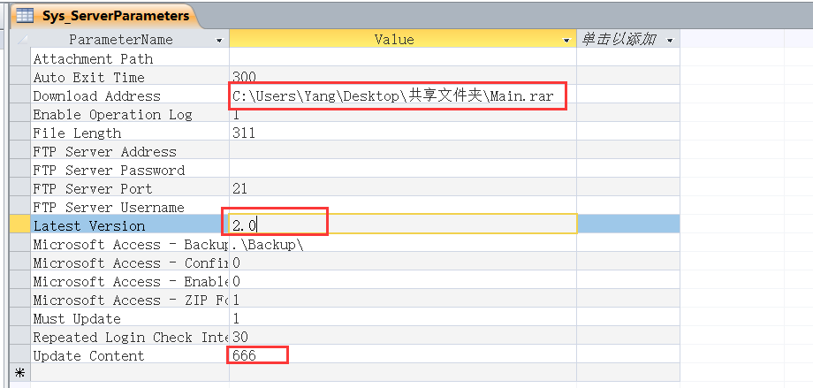This screenshot has height=388, width=813.
Task: Select the Value column header
Action: point(403,40)
